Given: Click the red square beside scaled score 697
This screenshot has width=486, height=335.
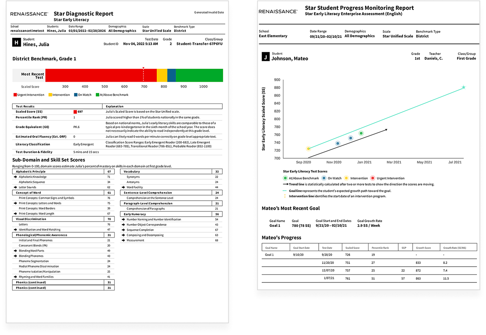Looking at the screenshot, I should [75, 112].
